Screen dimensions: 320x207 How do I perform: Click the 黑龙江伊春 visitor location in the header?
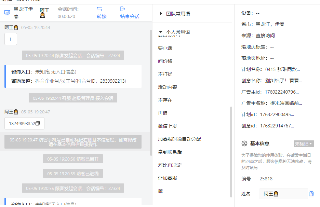23,13
